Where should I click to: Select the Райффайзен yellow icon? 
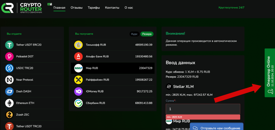(x=78, y=80)
